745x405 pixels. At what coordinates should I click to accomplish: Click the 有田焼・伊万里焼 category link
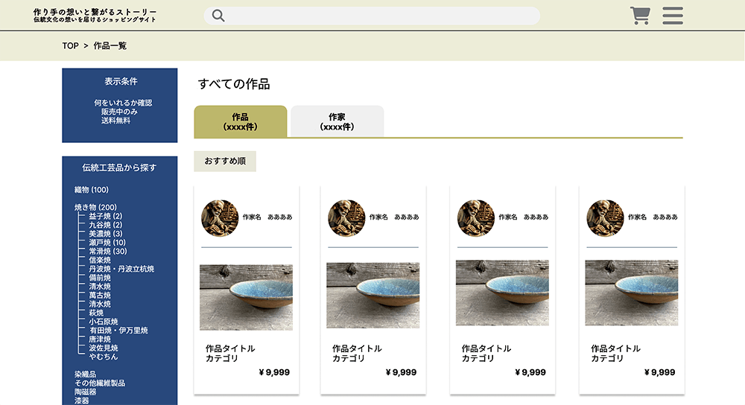(x=118, y=331)
